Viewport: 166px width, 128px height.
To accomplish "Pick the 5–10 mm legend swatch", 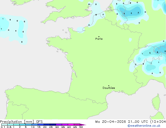I will pyautogui.click(x=29, y=125).
